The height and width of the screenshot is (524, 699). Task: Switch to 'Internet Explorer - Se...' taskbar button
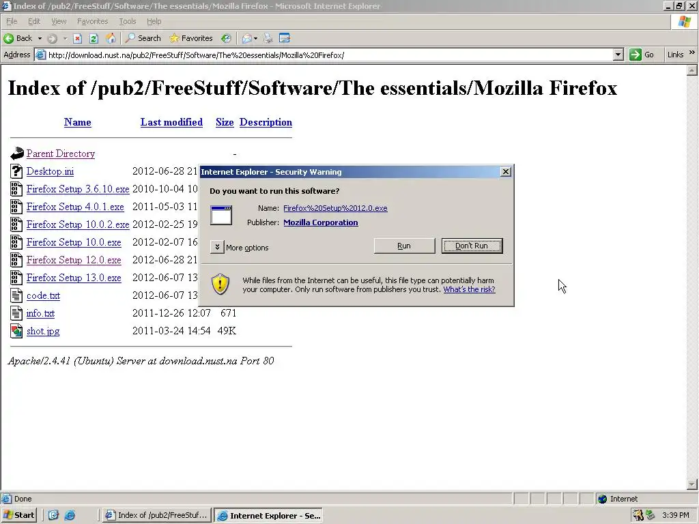point(268,516)
